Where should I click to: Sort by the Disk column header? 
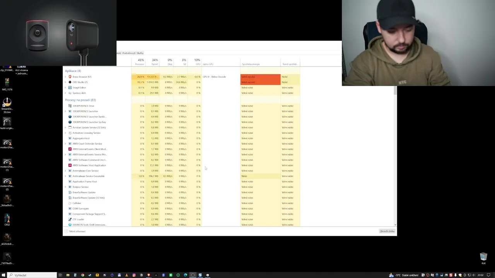167,62
